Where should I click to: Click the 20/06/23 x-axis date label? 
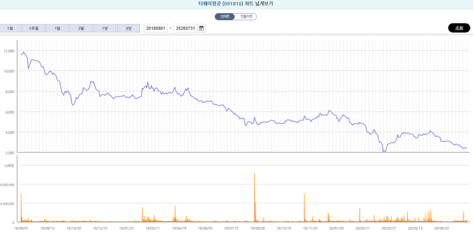coord(442,226)
